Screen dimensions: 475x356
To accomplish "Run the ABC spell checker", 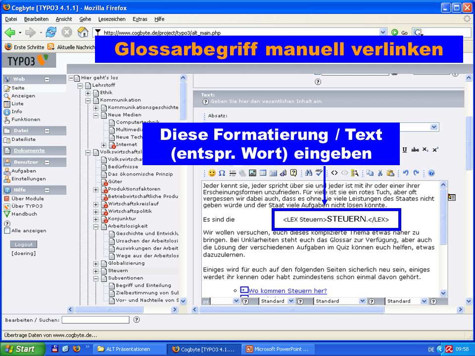I will click(319, 172).
